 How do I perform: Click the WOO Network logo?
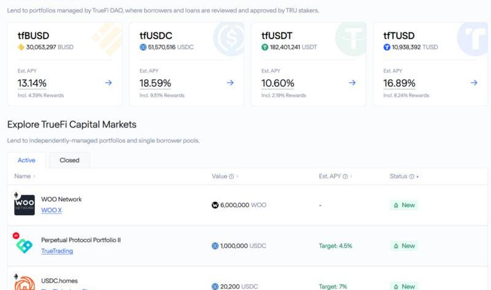coord(25,204)
